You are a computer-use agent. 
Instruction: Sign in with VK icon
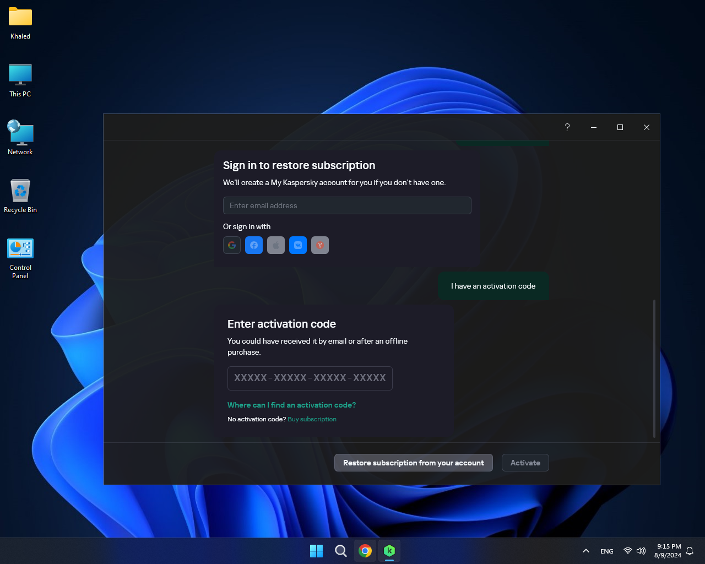[x=298, y=245]
